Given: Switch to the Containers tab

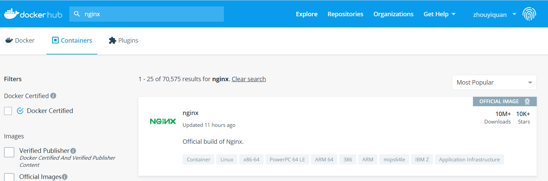Looking at the screenshot, I should point(72,41).
